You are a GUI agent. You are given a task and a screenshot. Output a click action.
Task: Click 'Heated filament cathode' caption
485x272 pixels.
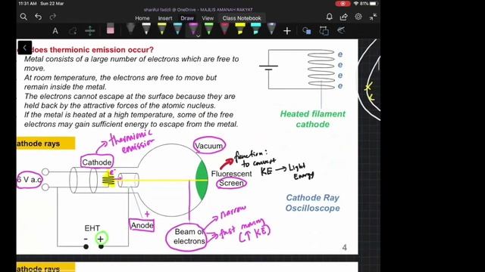pos(313,119)
